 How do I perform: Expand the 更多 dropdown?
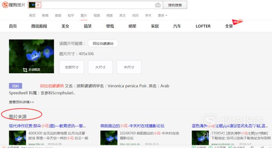tap(162, 15)
